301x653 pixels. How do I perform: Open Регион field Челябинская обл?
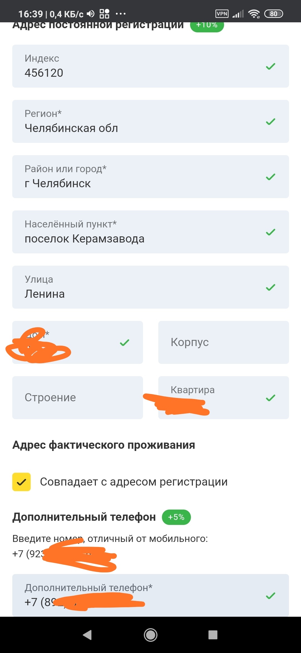click(x=139, y=122)
